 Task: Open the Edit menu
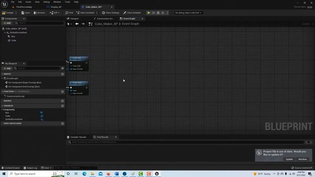(x=20, y=2)
